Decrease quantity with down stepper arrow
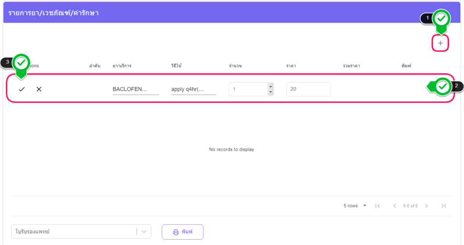This screenshot has height=245, width=464. [271, 92]
